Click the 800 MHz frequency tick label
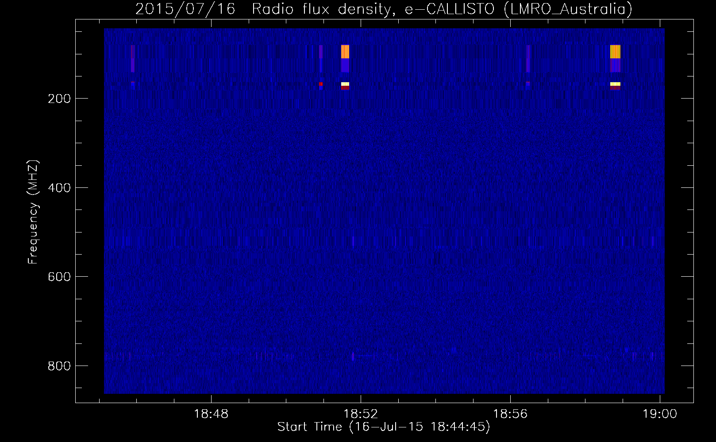Screen dimensions: 716x442 pyautogui.click(x=59, y=366)
